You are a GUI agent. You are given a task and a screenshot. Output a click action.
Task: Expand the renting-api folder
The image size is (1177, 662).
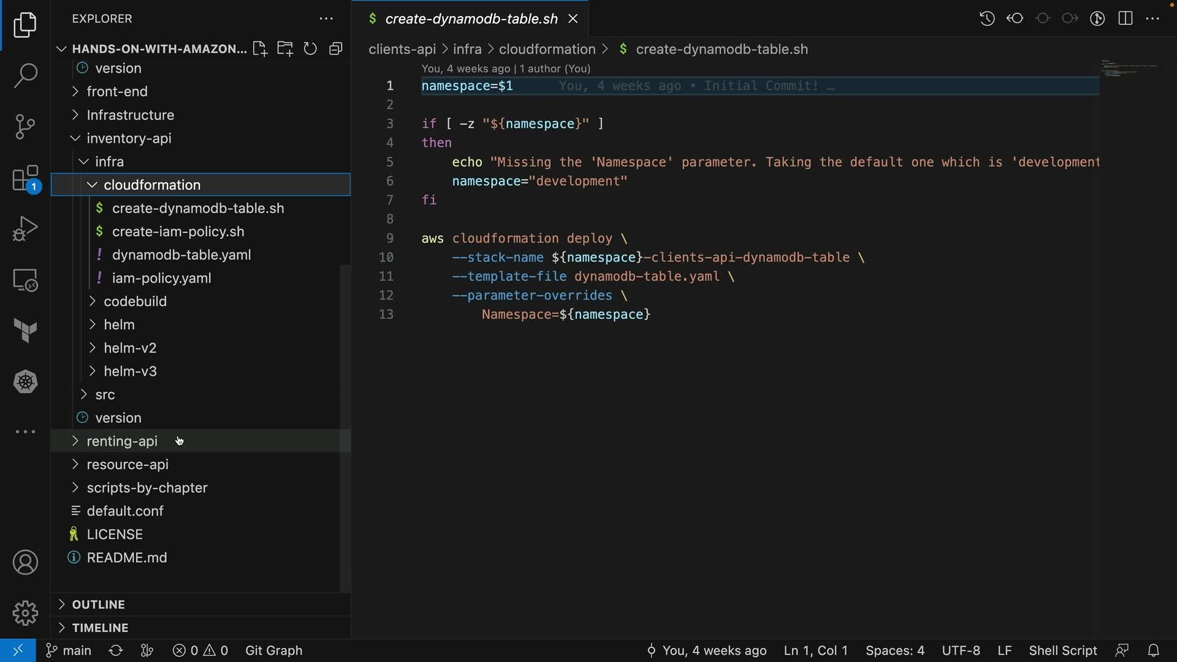pyautogui.click(x=122, y=441)
